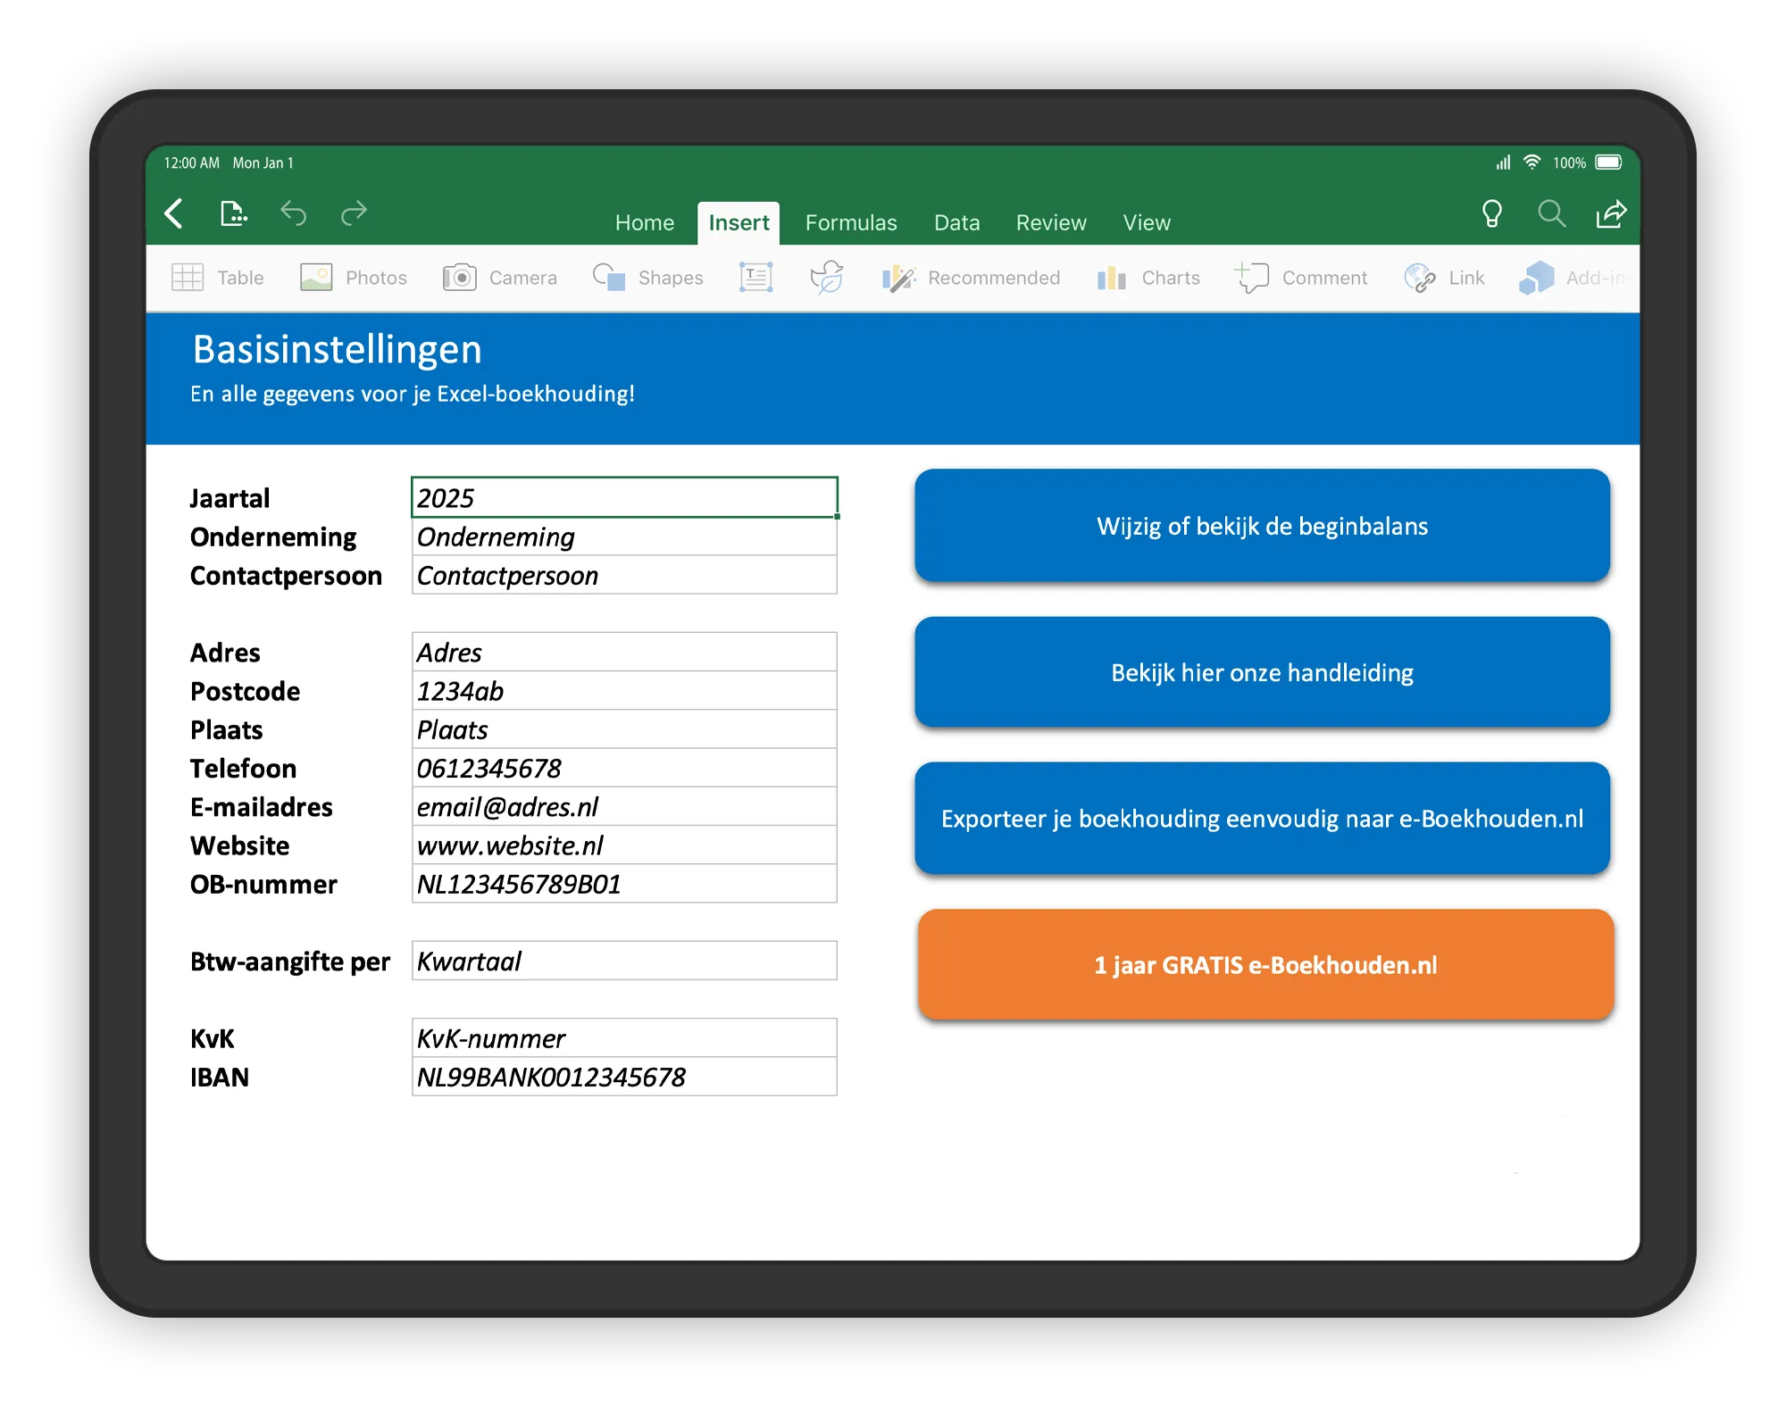Open the Photos insert tool
Viewport: 1786px width, 1407px height.
click(354, 278)
